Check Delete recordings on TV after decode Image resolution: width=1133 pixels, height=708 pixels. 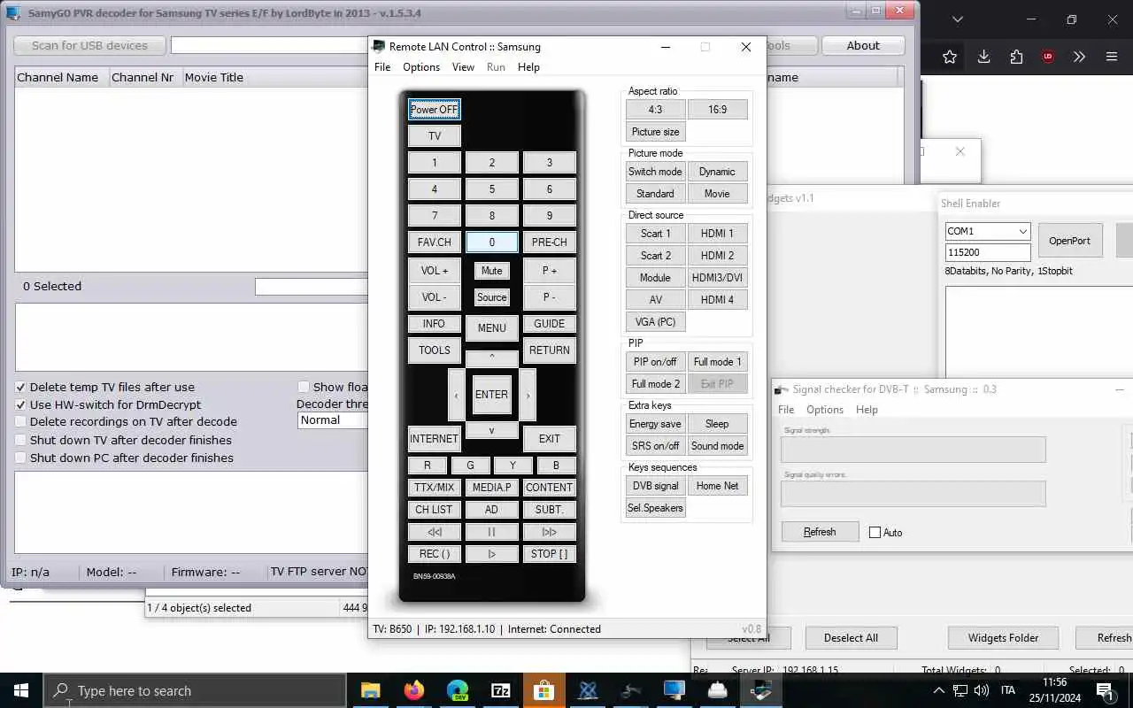[21, 422]
